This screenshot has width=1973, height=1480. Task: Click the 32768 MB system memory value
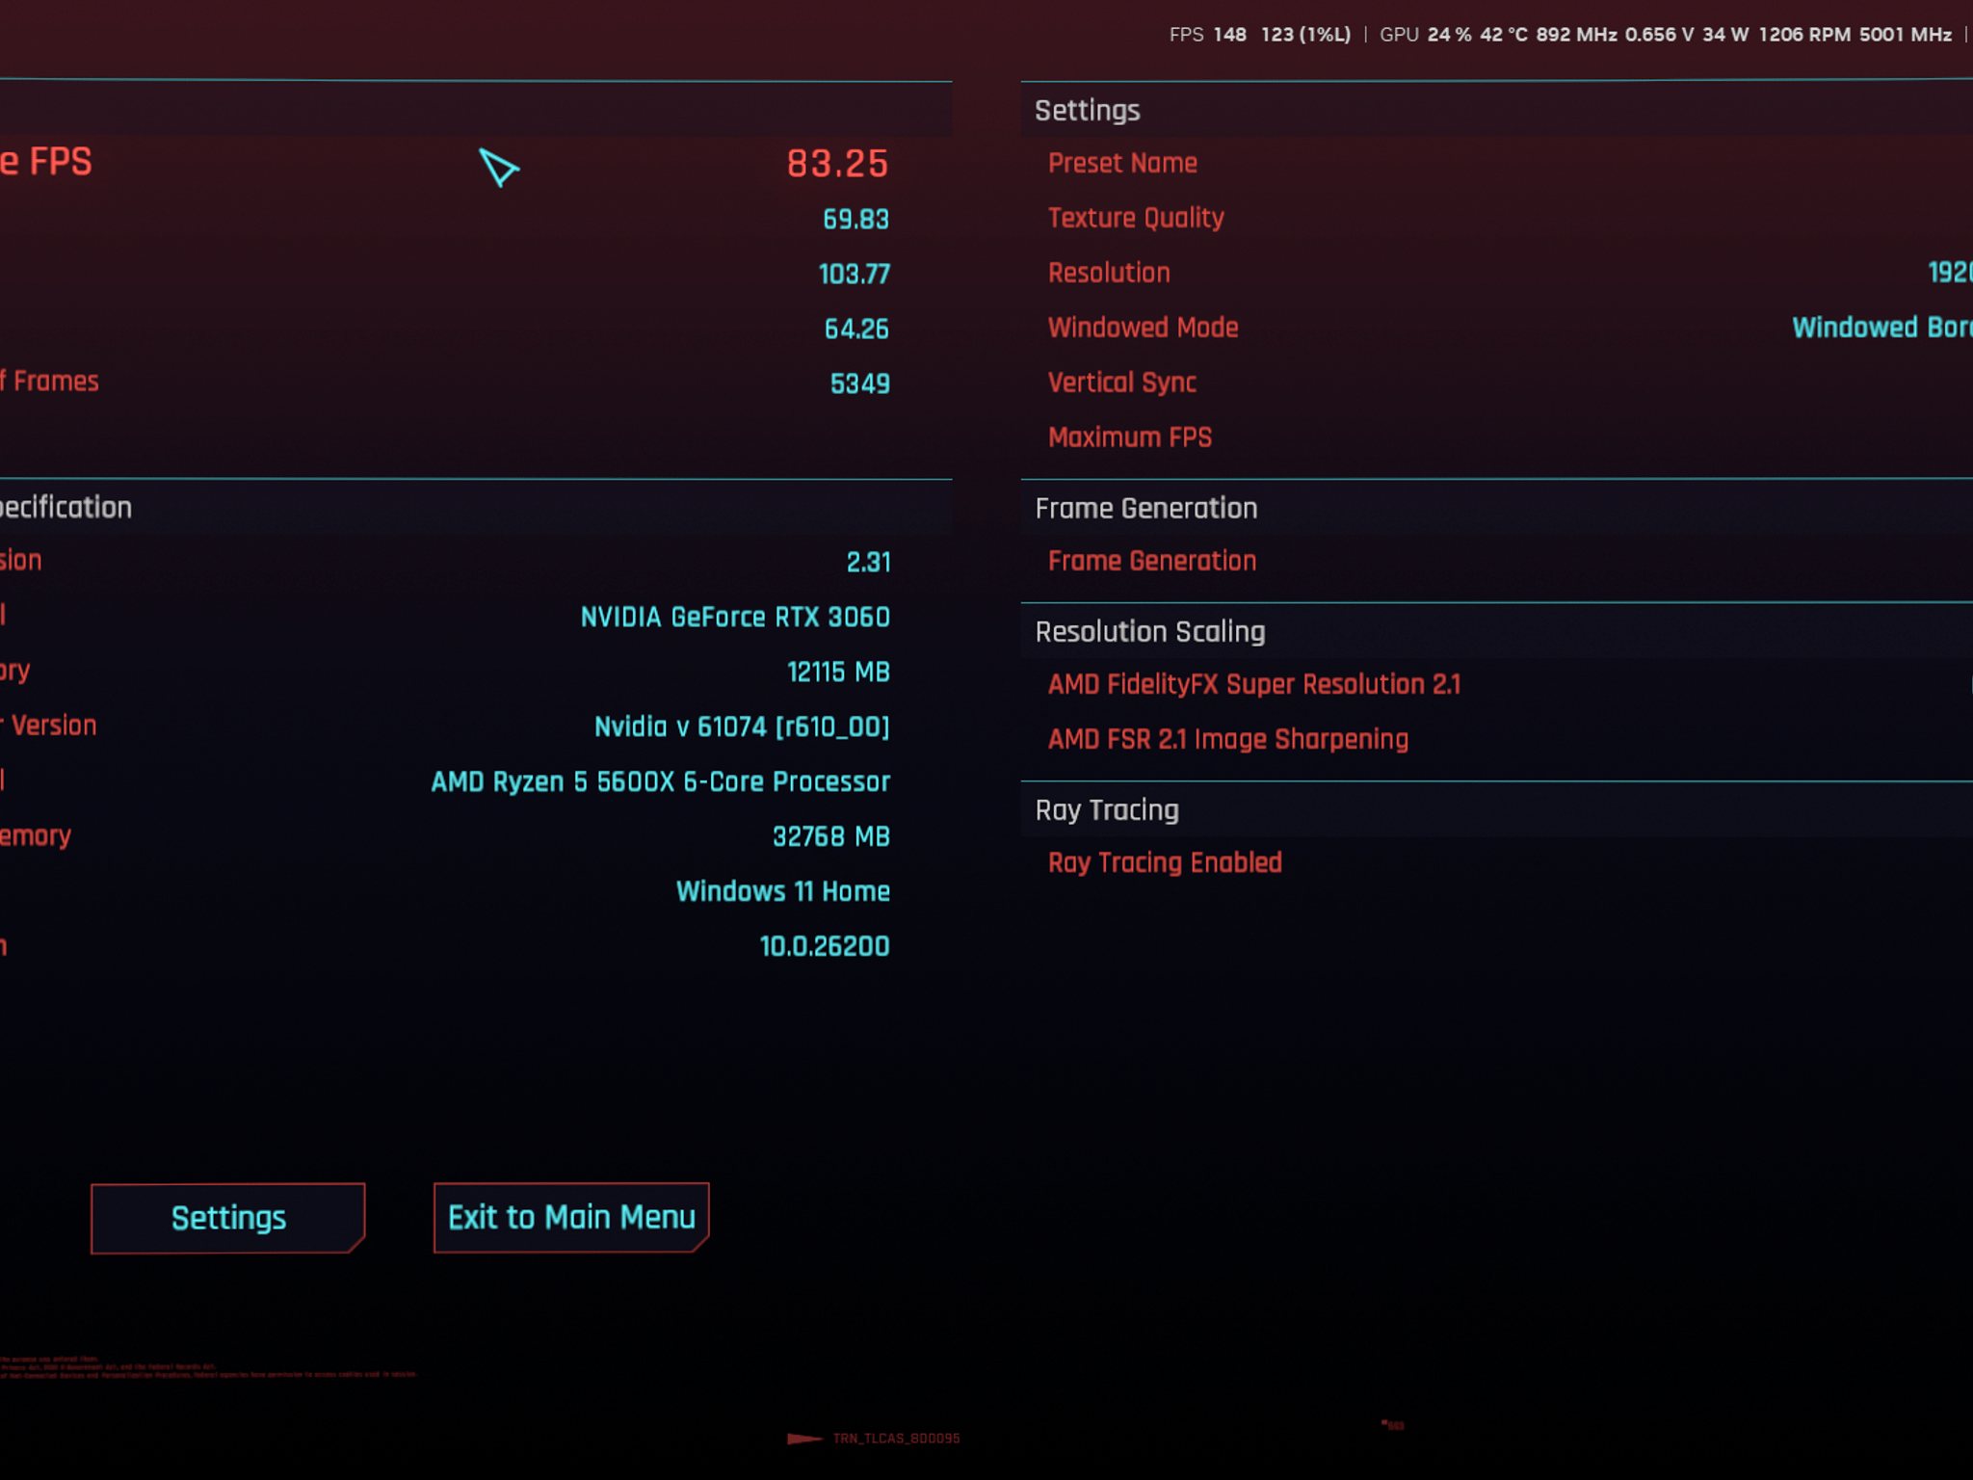click(831, 837)
